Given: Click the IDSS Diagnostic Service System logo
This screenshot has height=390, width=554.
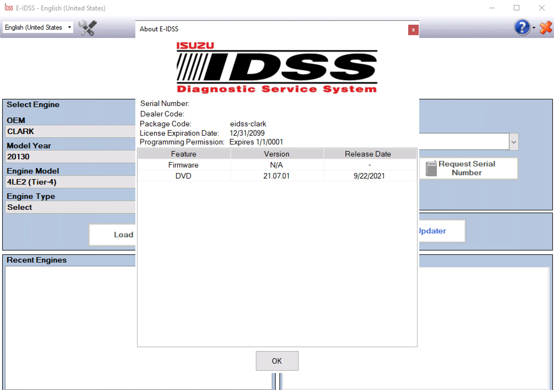Looking at the screenshot, I should pos(277,68).
